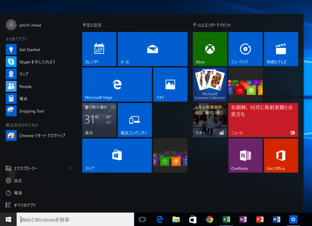Open OneNote from the taskbar
312x226 pixels.
[x=243, y=219]
